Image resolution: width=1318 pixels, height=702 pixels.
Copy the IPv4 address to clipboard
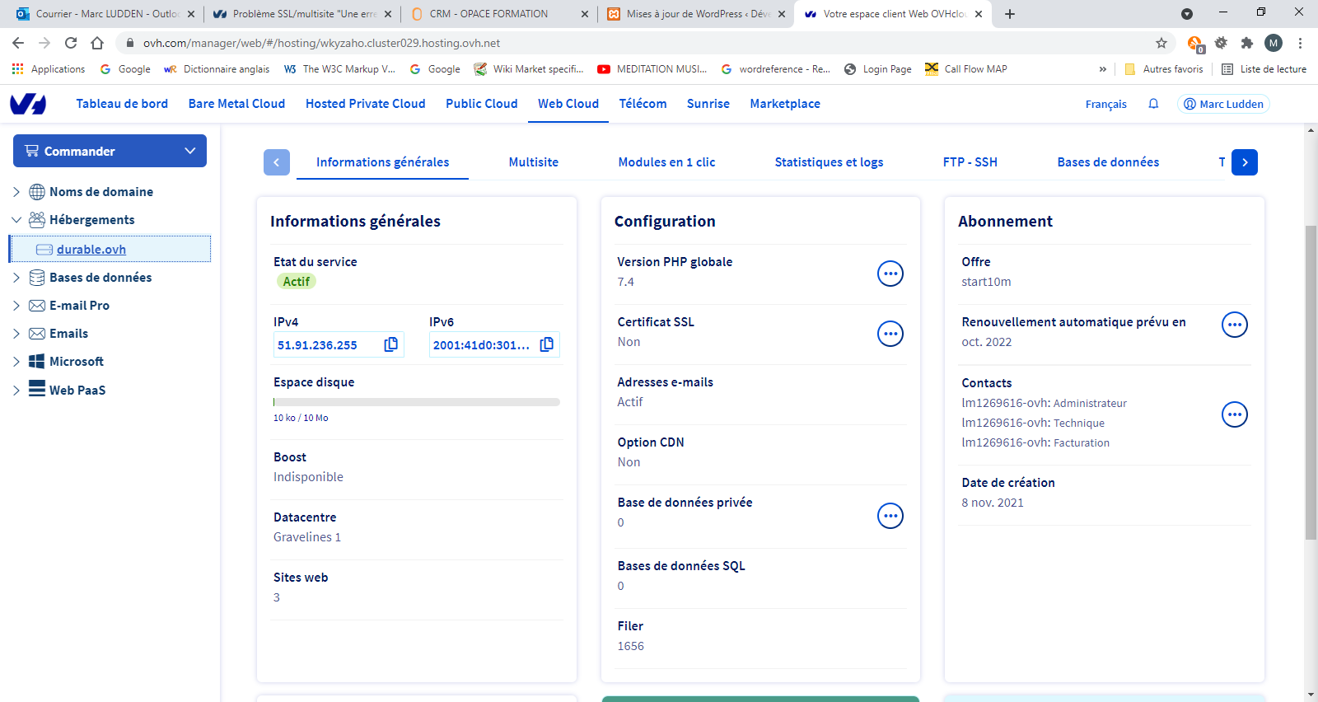click(391, 344)
